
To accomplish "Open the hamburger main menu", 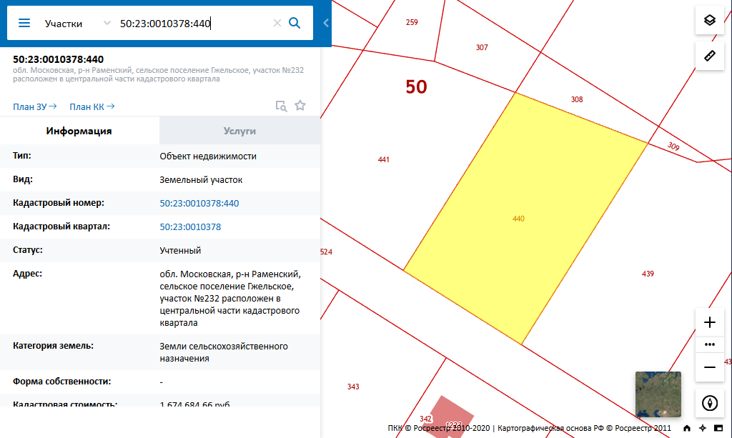I will pos(24,23).
